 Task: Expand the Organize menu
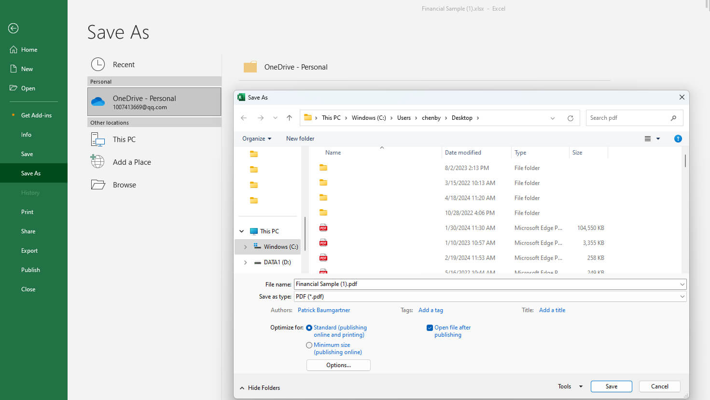pos(256,139)
